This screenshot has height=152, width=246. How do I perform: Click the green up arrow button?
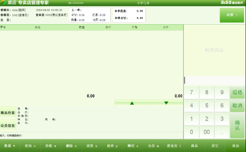132,103
